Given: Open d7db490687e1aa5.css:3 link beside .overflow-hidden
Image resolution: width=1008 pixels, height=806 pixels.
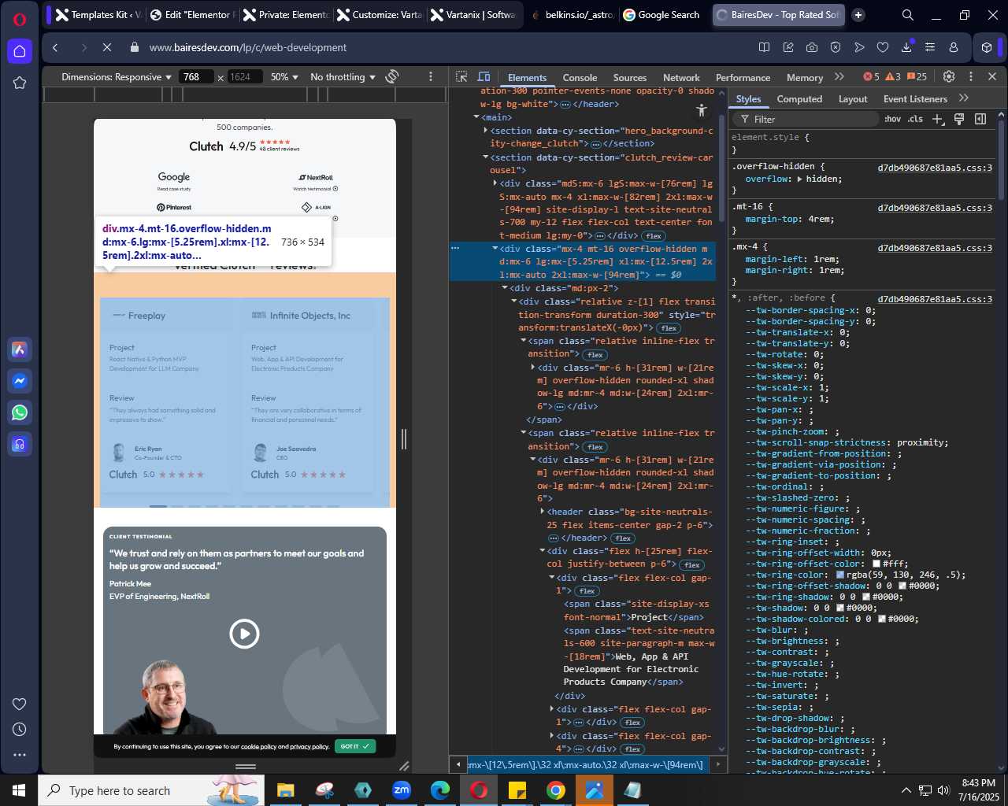Looking at the screenshot, I should 935,168.
